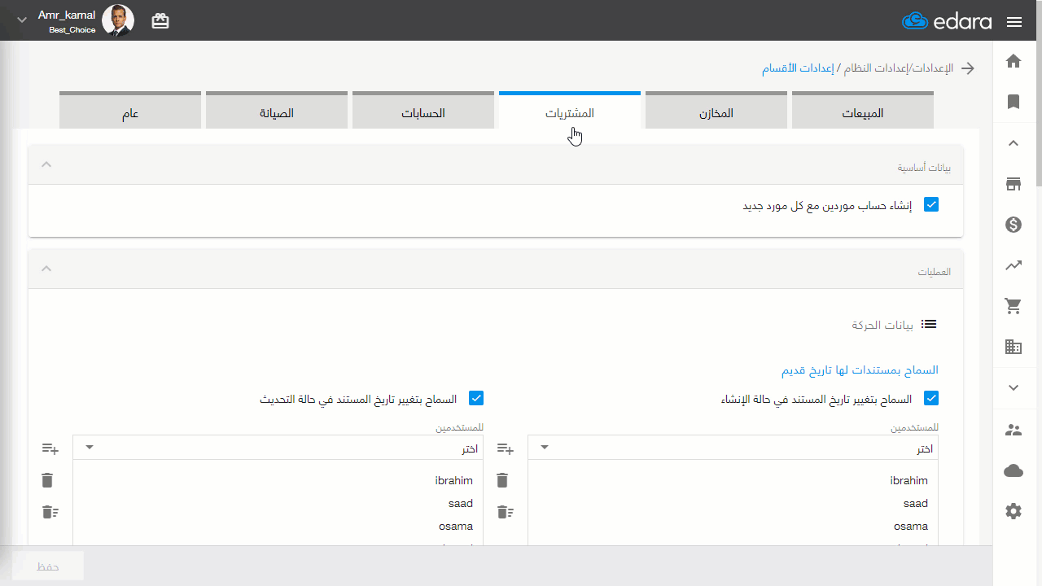Open the building company icon in sidebar
Screen dimensions: 1042x586
point(1014,347)
